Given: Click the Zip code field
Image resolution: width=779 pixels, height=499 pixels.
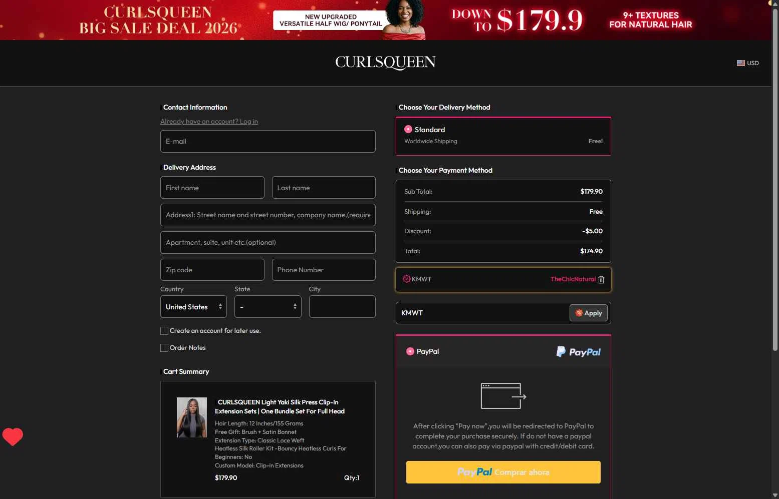Looking at the screenshot, I should click(212, 270).
